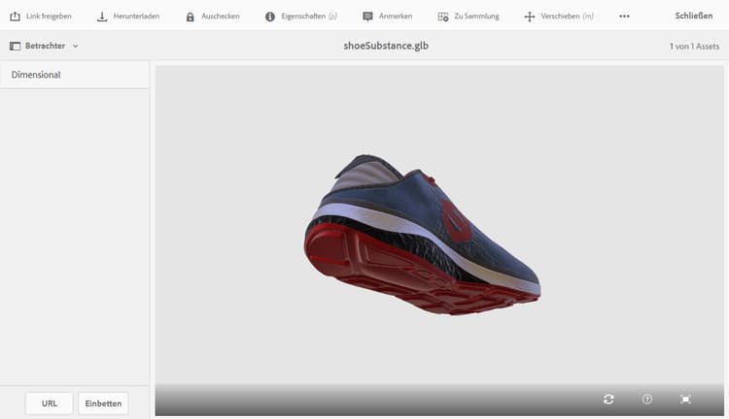Expand the Betrachter dropdown chevron
The width and height of the screenshot is (729, 419).
pyautogui.click(x=75, y=46)
